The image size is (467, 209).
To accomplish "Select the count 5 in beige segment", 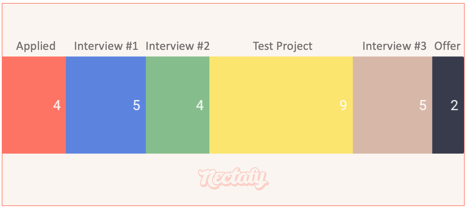I will (x=423, y=105).
